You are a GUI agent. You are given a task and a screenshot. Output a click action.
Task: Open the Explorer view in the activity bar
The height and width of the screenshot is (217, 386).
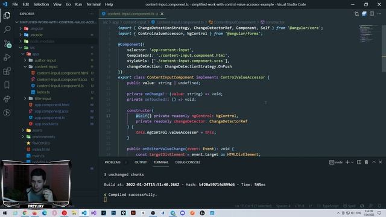[x=7, y=16]
